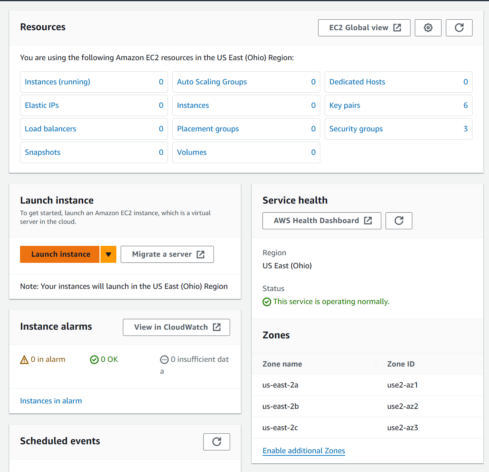Click the '0 OK' alarm status
The width and height of the screenshot is (489, 472).
pos(104,360)
